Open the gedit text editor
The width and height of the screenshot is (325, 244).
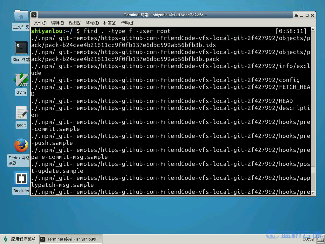21,113
